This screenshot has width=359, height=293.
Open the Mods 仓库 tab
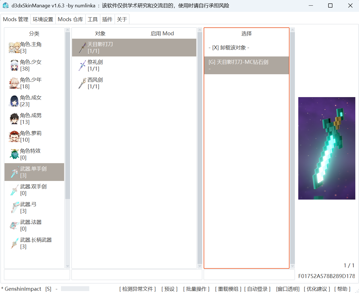tap(70, 19)
